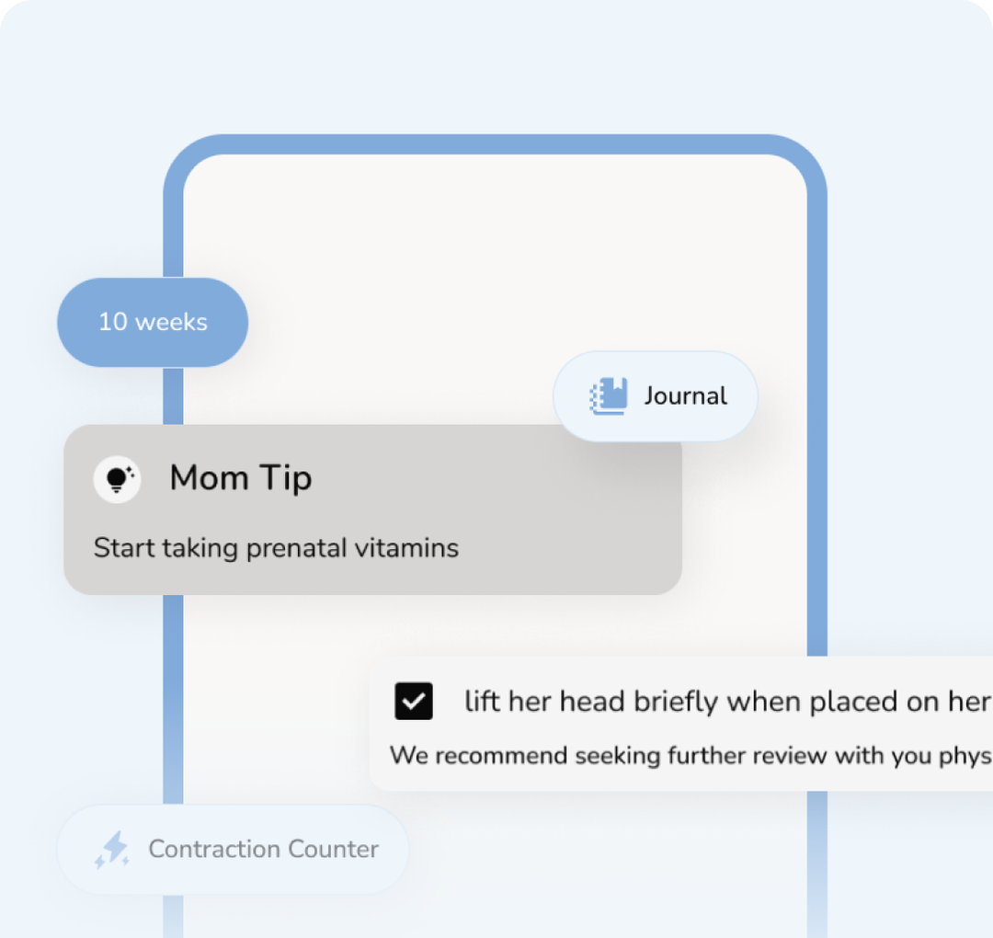Click the empty phone screen area above Journal

[496, 257]
